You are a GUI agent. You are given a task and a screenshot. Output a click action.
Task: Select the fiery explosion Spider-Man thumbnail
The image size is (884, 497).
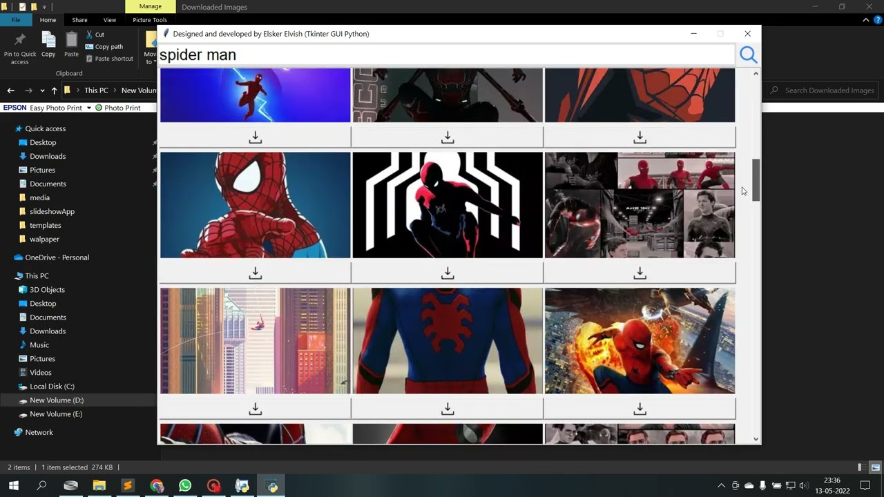(x=640, y=341)
